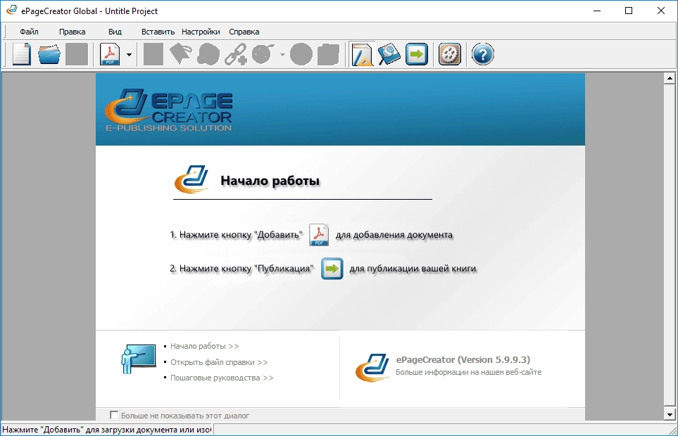
Task: Publish book using green arrow toolbar icon
Action: pos(416,54)
